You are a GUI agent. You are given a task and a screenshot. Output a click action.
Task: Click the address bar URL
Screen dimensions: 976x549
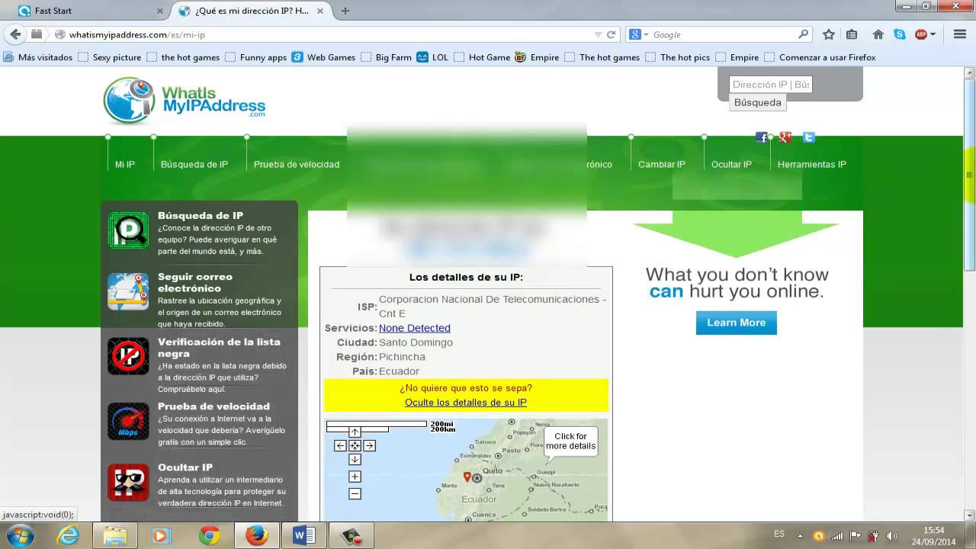coord(137,34)
